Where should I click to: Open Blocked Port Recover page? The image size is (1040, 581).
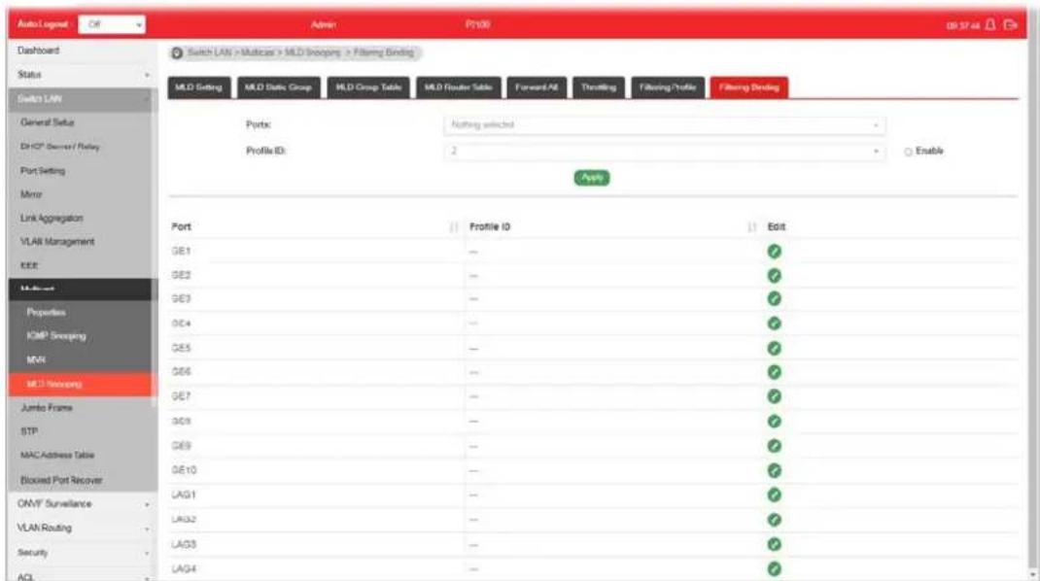(x=61, y=480)
